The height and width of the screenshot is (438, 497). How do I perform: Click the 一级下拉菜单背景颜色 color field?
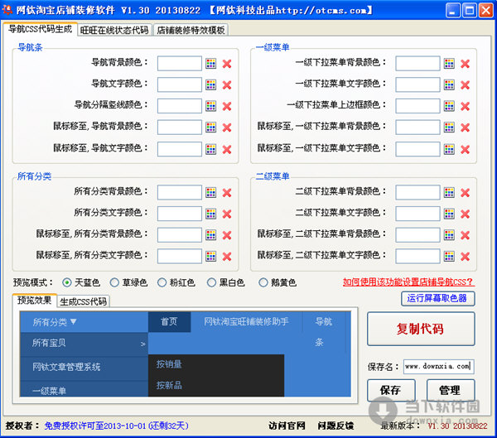(x=417, y=64)
